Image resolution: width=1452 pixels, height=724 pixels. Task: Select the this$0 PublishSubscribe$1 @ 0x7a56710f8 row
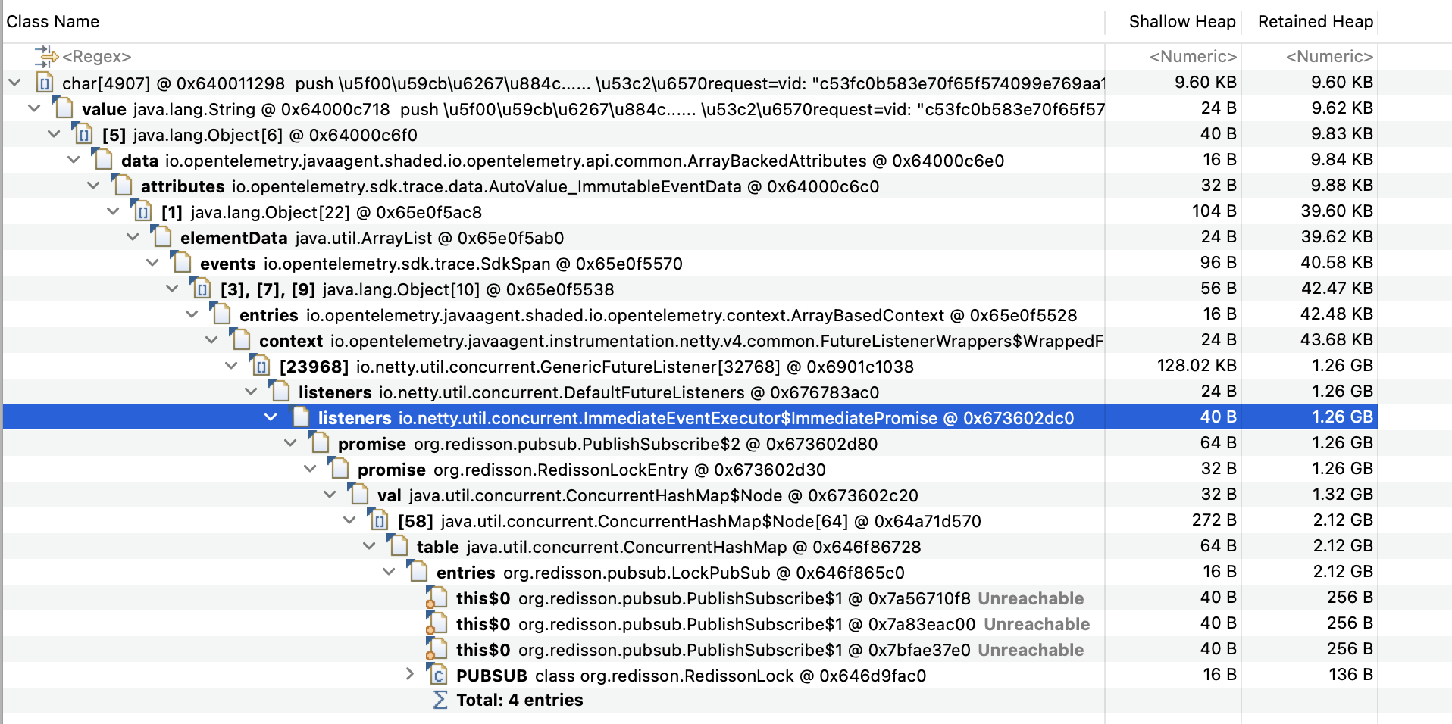click(x=690, y=598)
